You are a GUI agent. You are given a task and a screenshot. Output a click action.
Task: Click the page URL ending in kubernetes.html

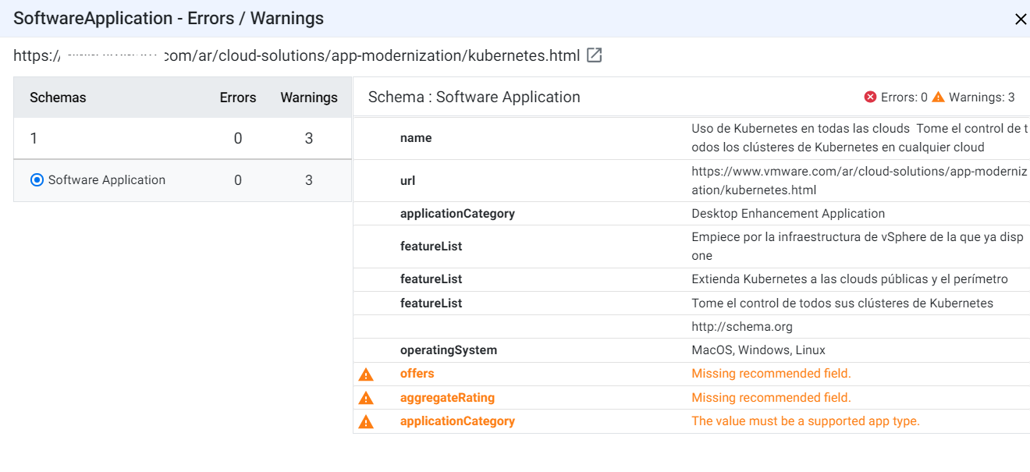[297, 55]
